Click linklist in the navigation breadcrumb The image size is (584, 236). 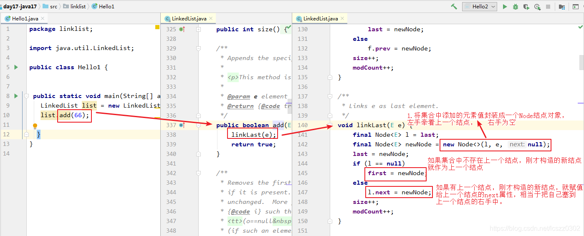point(78,6)
